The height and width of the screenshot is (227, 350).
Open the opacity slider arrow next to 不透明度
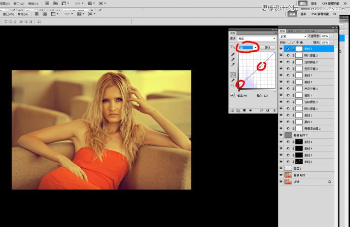(331, 36)
